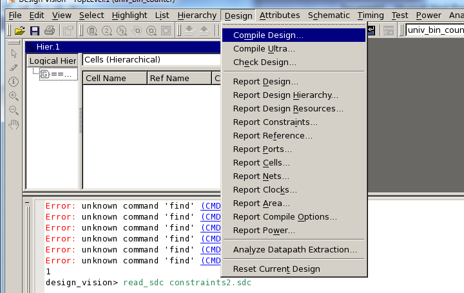This screenshot has height=293, width=464.
Task: Select Report Area... entry
Action: [294, 203]
